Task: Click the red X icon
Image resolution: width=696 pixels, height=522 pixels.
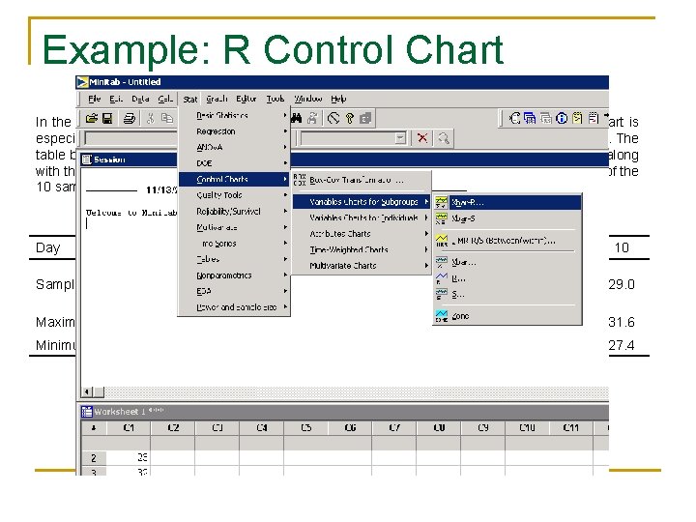Action: pos(422,138)
